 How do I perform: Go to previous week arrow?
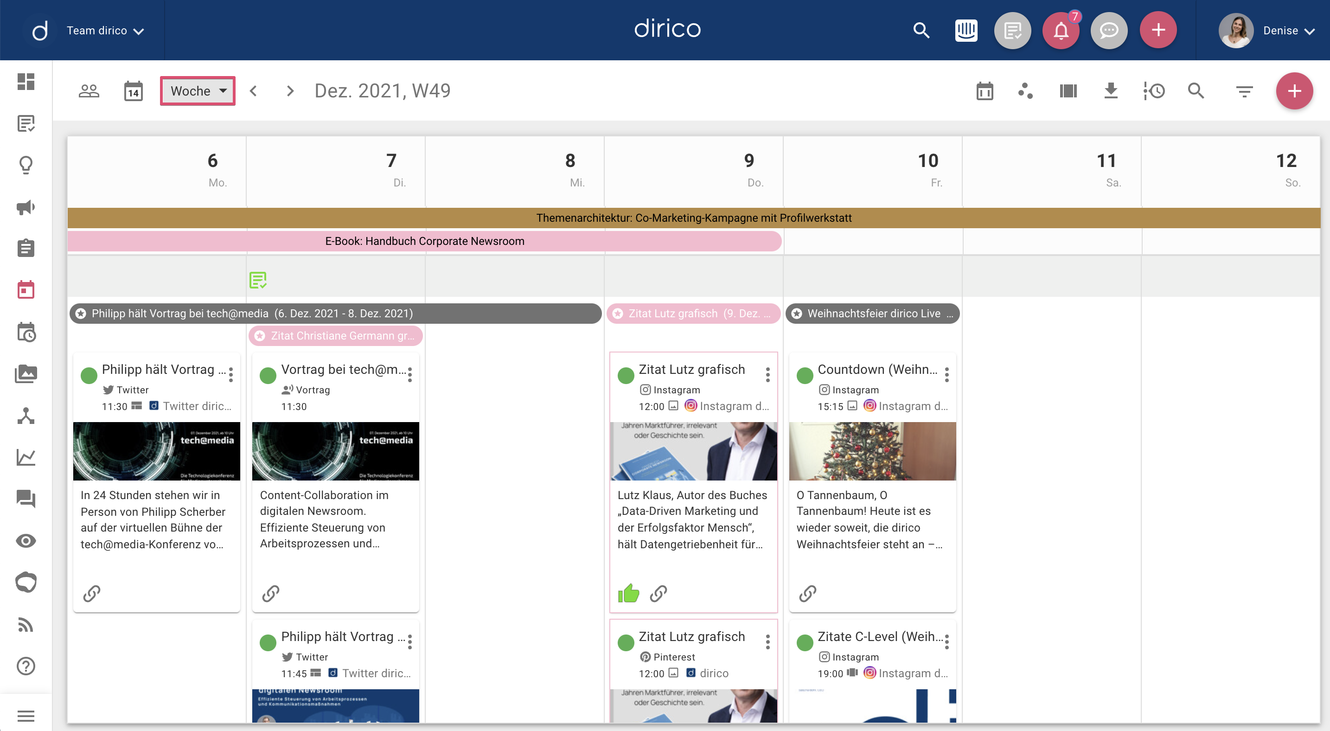pos(254,91)
